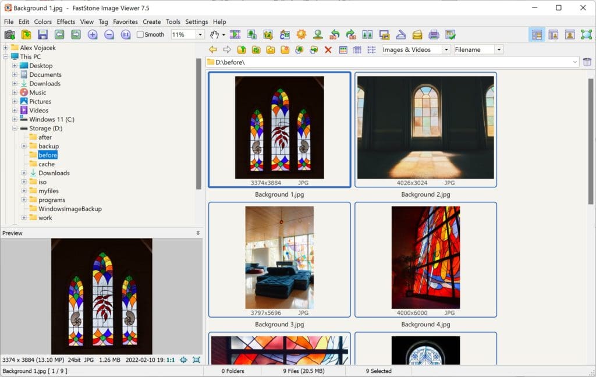Collapse the Storage (D:) tree node
The height and width of the screenshot is (377, 596).
(15, 128)
